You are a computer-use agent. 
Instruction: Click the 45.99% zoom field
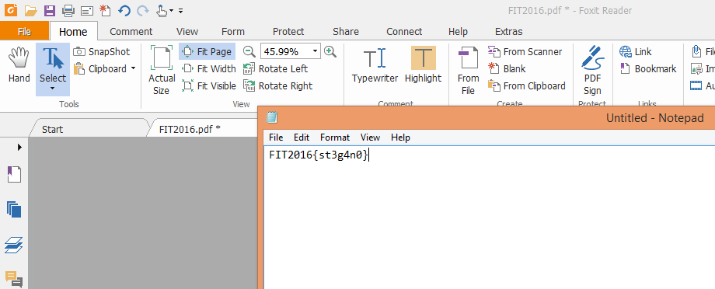coord(285,51)
